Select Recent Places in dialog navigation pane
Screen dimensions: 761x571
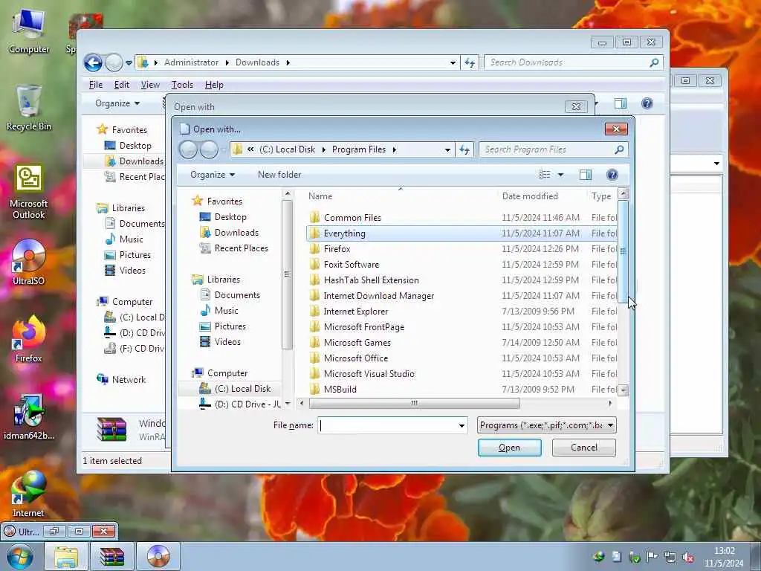[x=242, y=248]
